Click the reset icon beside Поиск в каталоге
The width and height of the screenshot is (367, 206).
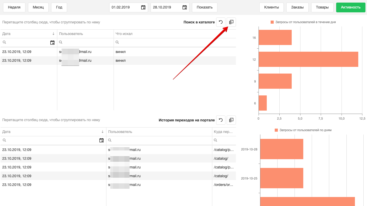(x=221, y=22)
